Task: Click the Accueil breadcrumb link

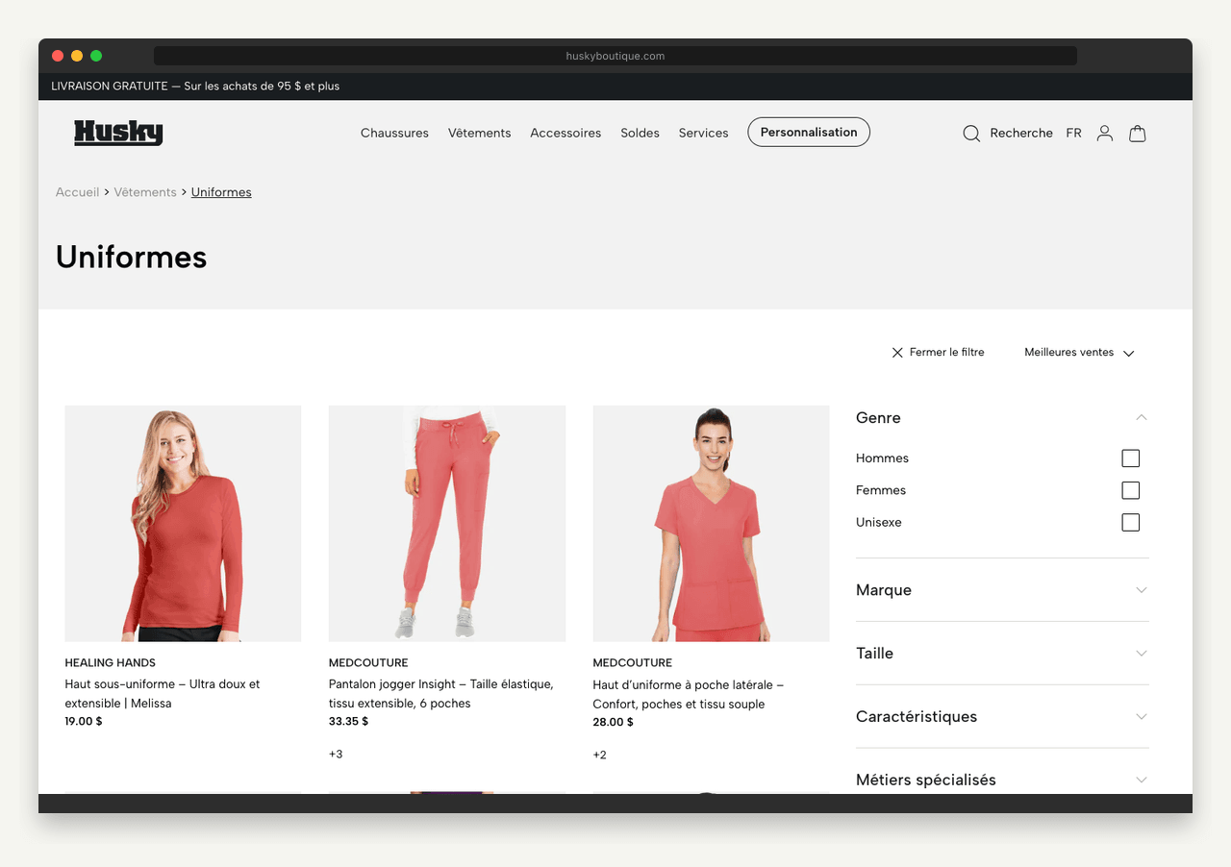Action: 77,192
